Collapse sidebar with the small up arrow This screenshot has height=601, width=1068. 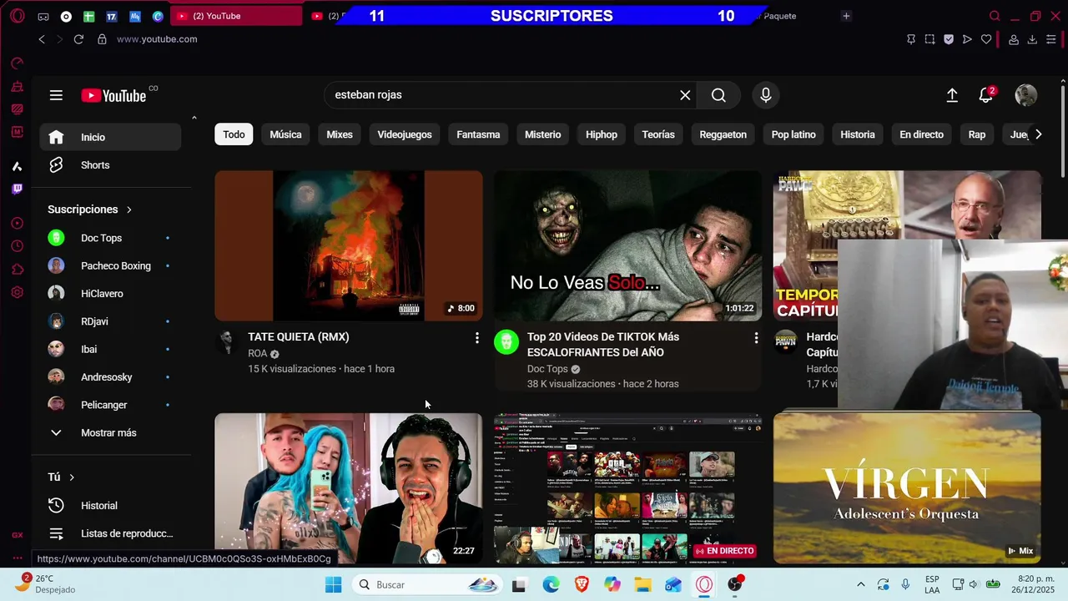194,118
